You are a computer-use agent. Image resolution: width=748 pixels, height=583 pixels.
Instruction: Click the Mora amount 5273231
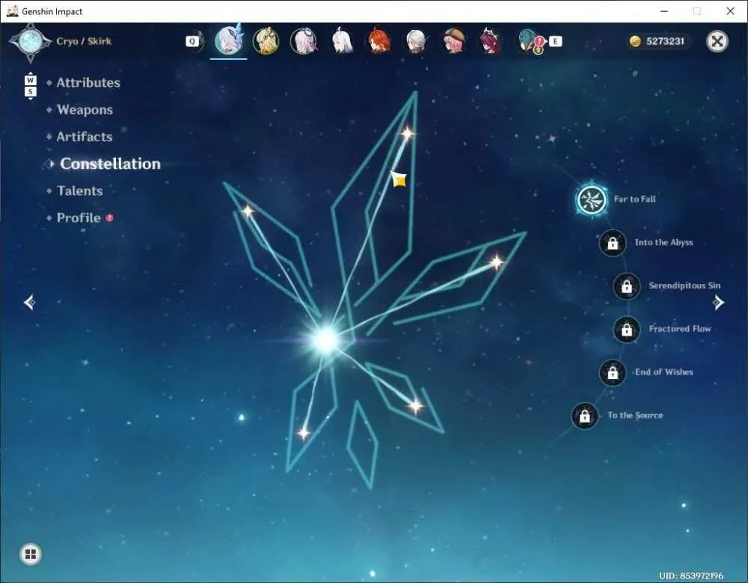coord(665,41)
